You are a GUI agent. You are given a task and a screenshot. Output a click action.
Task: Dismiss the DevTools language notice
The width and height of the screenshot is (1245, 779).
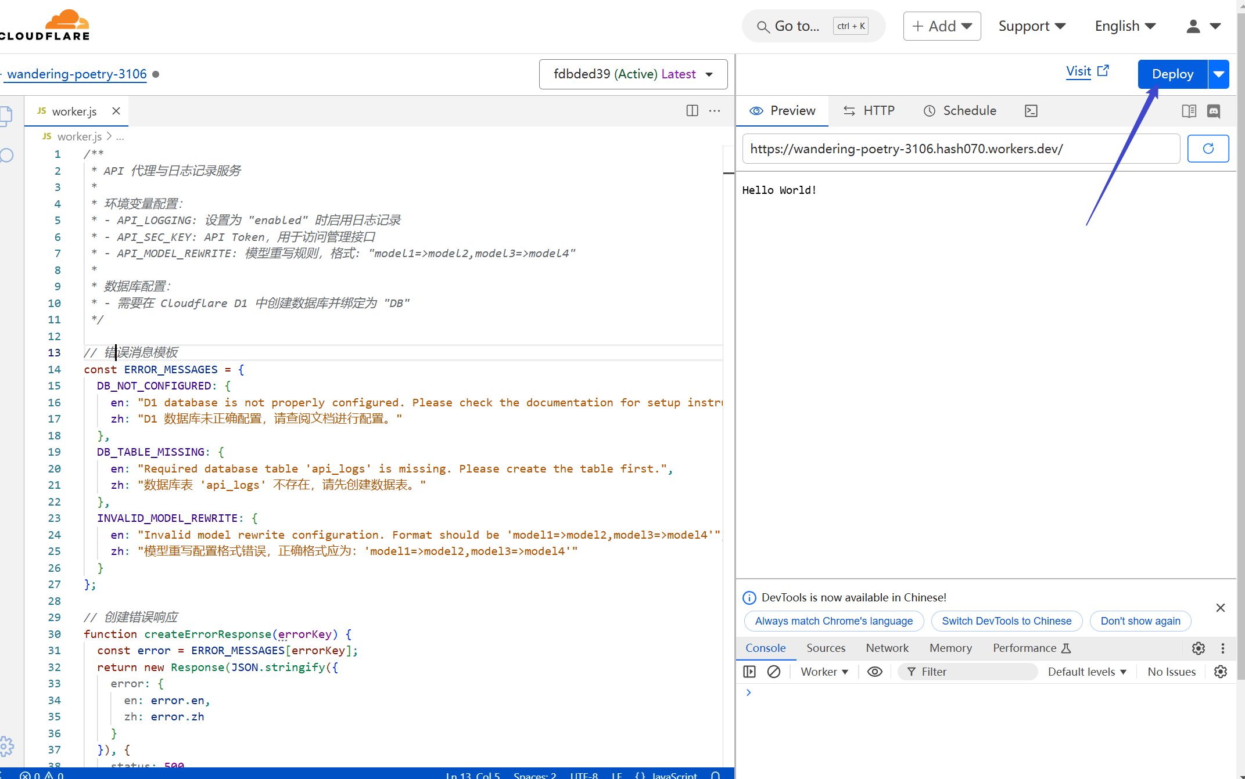1221,608
